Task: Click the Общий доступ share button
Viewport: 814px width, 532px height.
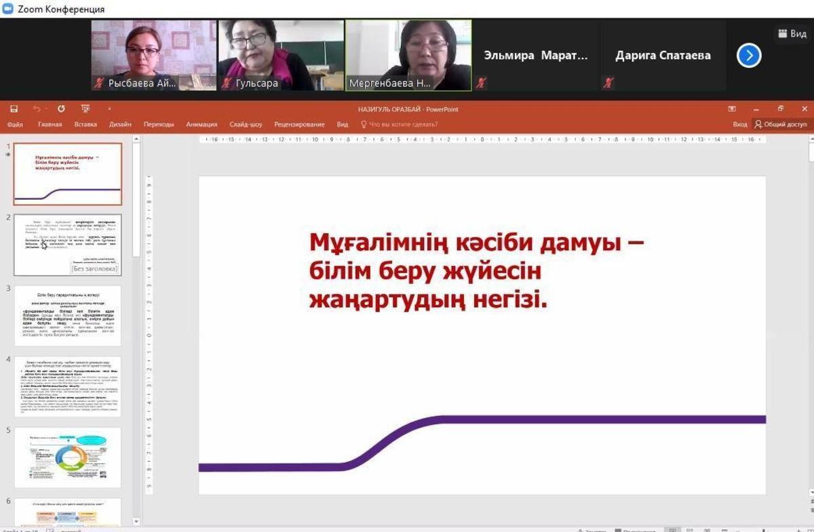Action: point(781,125)
